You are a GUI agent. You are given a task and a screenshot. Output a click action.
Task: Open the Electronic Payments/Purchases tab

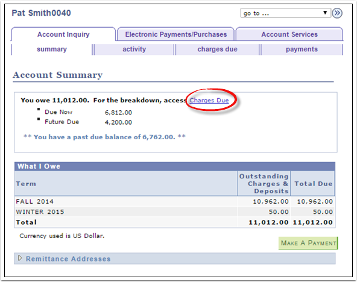175,34
